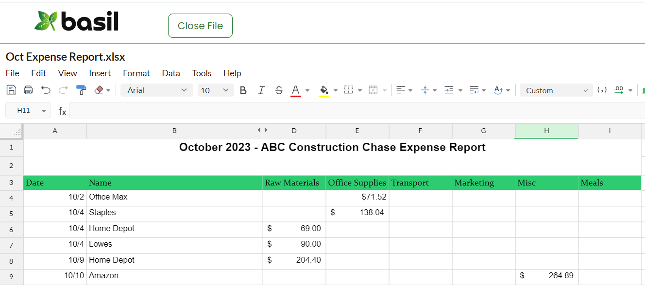Select the Paint Format roller tool
Viewport: 645px width, 285px height.
(81, 90)
